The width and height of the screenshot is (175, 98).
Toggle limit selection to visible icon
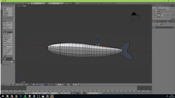pyautogui.click(x=63, y=85)
